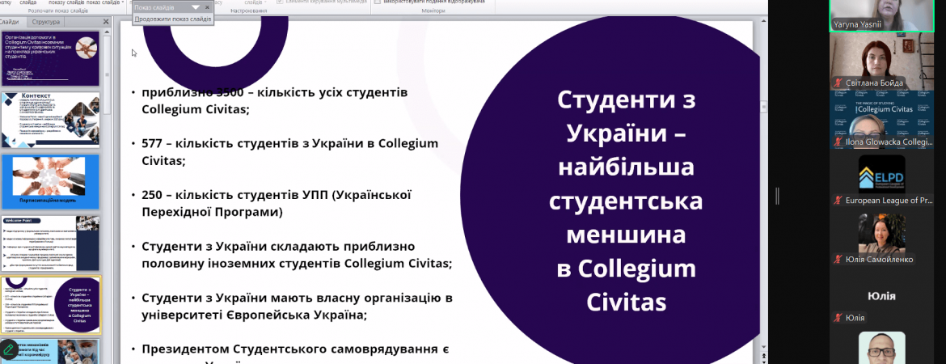Image resolution: width=946 pixels, height=364 pixels.
Task: Click bullet about половину іноземних студентів
Action: pyautogui.click(x=297, y=255)
